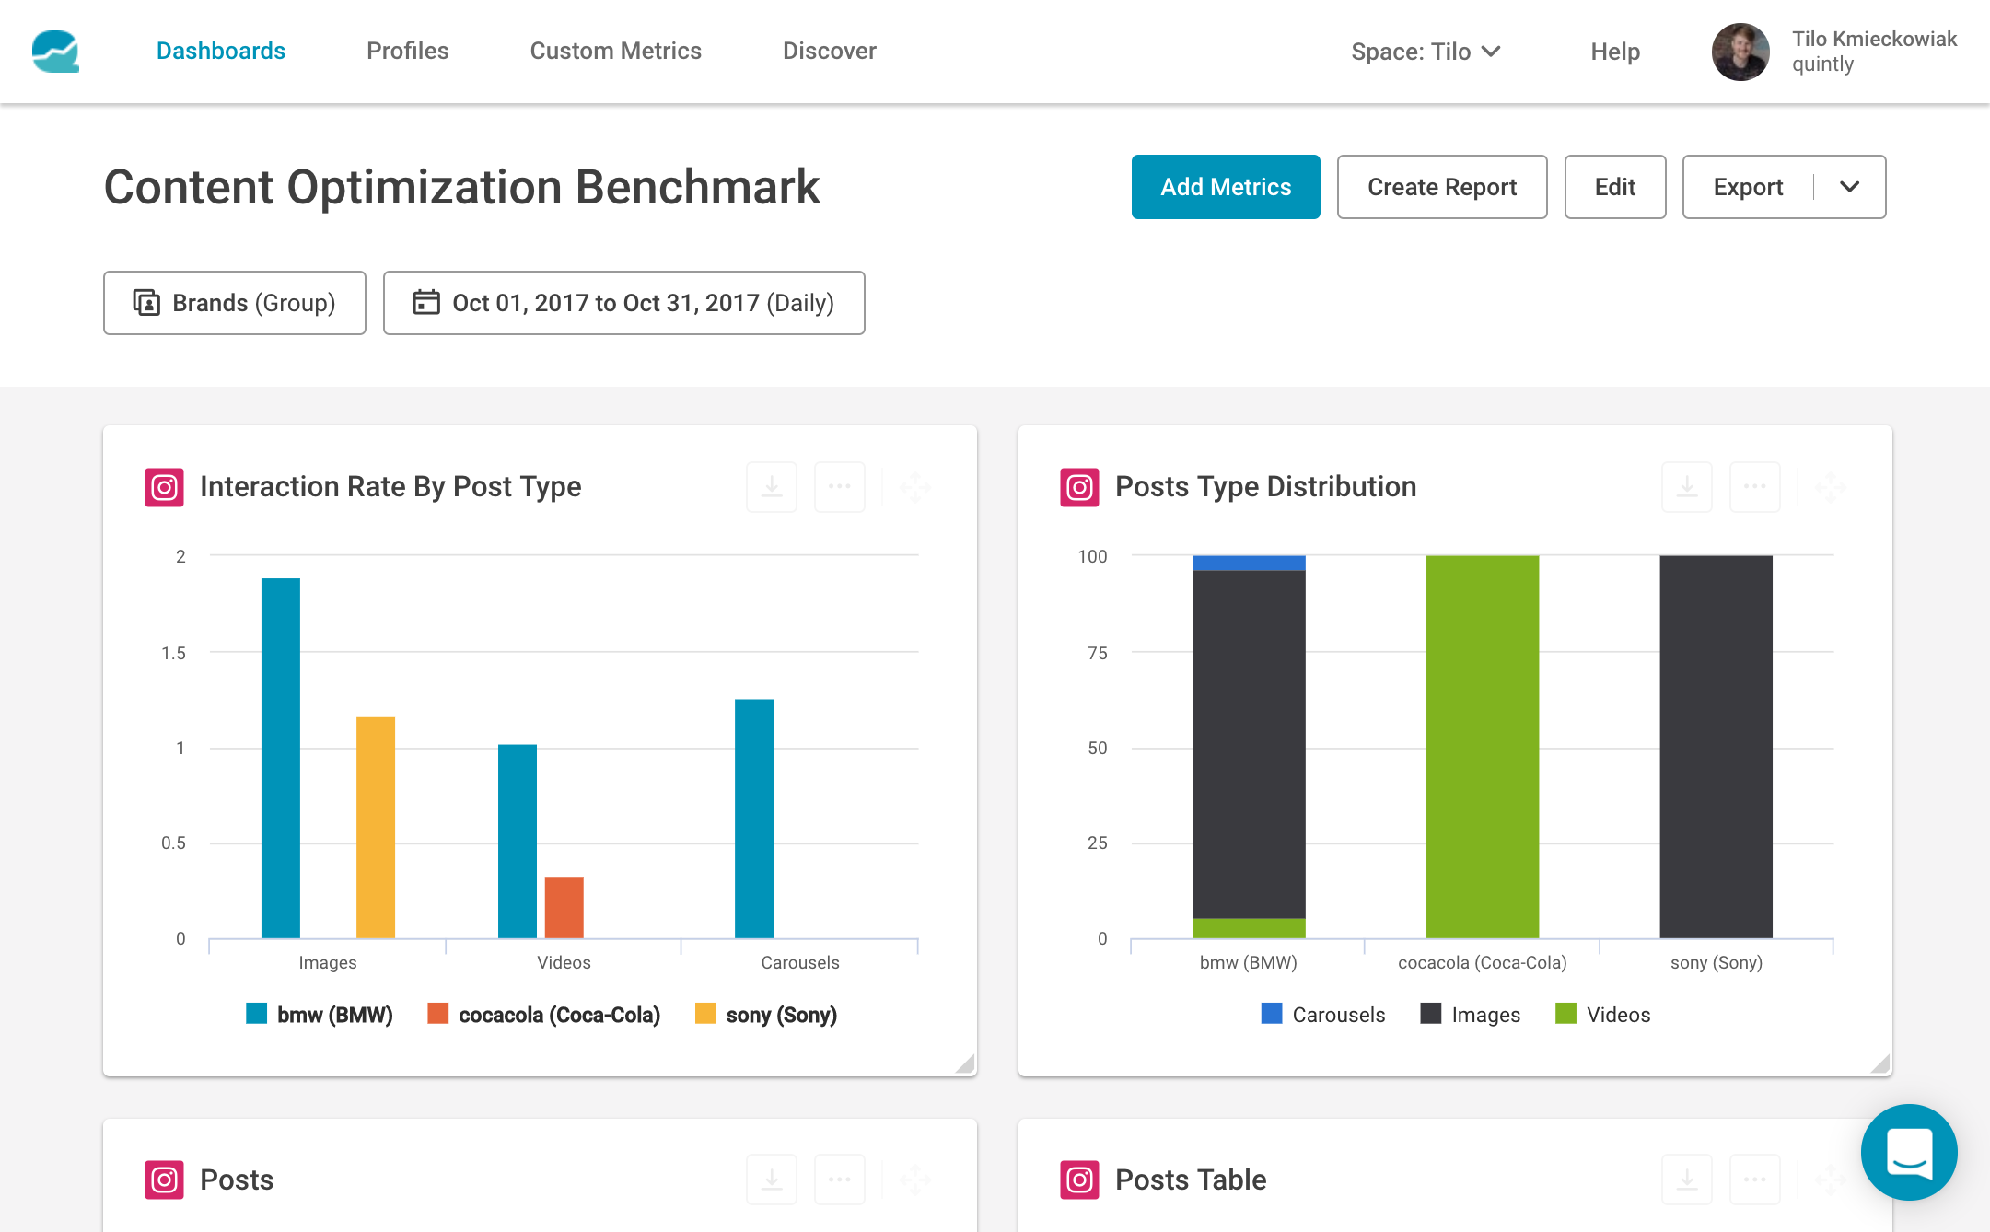Expand the Export dropdown arrow
The width and height of the screenshot is (1990, 1232).
[x=1849, y=187]
